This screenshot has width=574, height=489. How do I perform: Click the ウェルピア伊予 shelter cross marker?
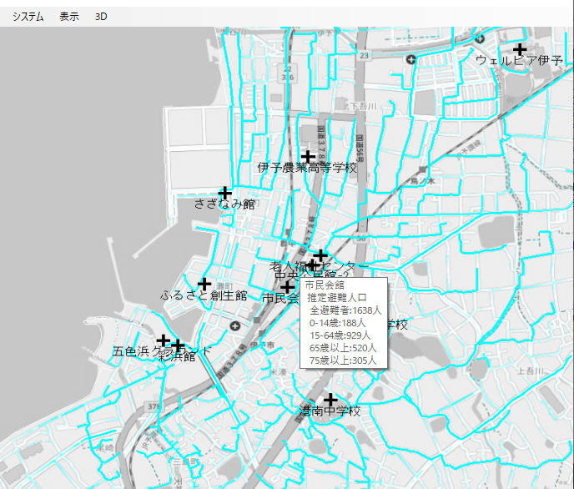click(519, 49)
